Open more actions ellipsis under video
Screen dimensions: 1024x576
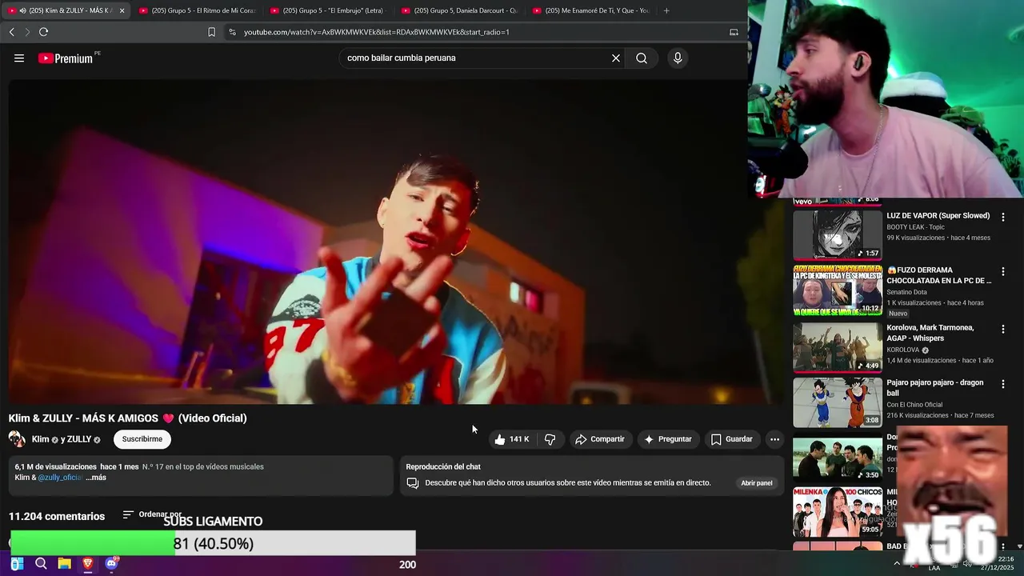774,439
